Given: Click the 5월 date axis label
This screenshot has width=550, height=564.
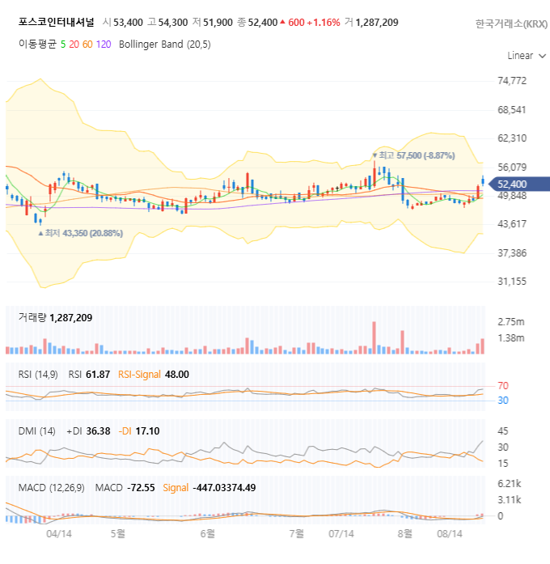Looking at the screenshot, I should [x=117, y=533].
